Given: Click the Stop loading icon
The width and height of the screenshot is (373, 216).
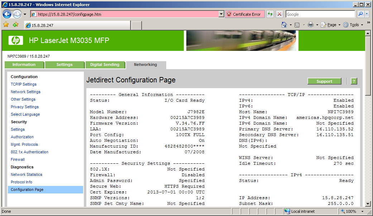Looking at the screenshot, I should point(280,14).
